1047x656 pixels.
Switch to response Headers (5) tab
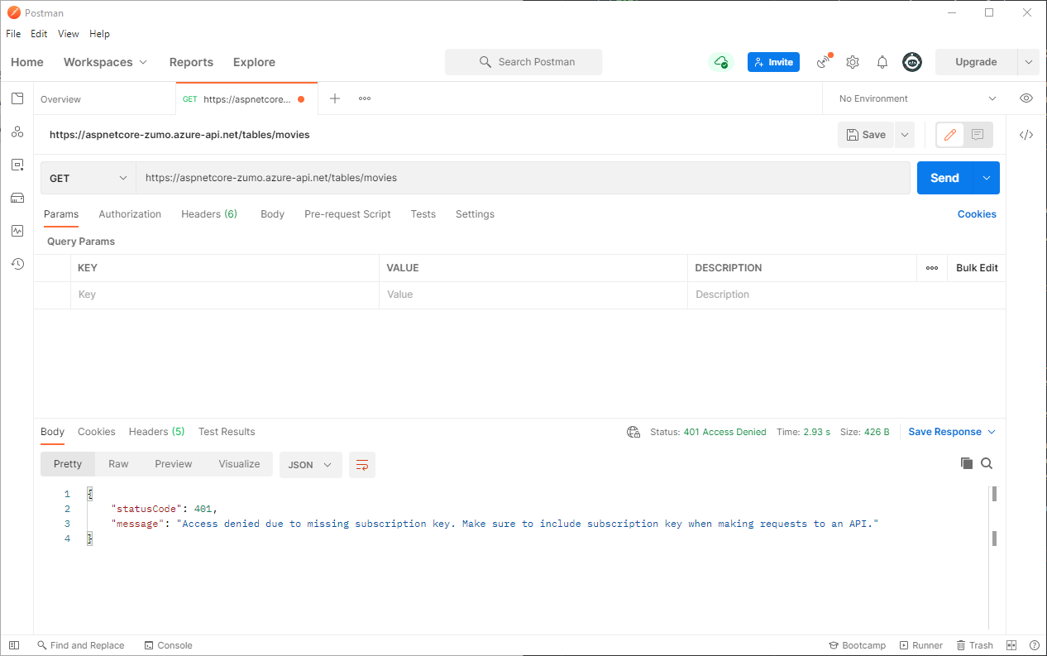click(156, 432)
